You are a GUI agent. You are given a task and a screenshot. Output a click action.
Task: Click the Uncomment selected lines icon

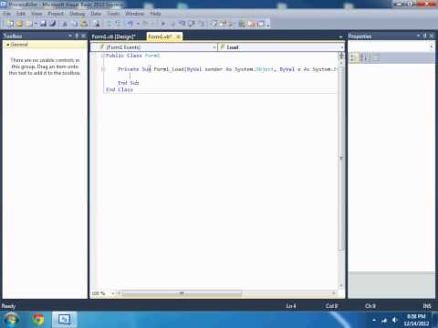[118, 24]
